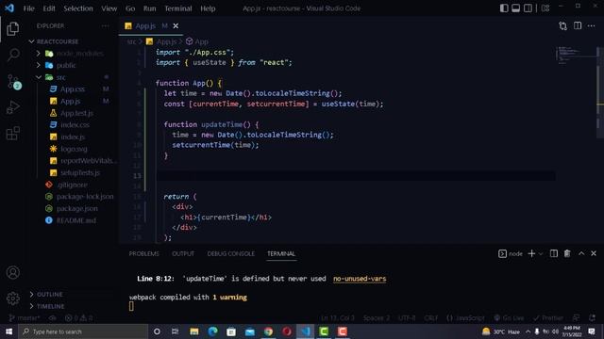This screenshot has height=339, width=604.
Task: Open the Edit menu
Action: 49,8
